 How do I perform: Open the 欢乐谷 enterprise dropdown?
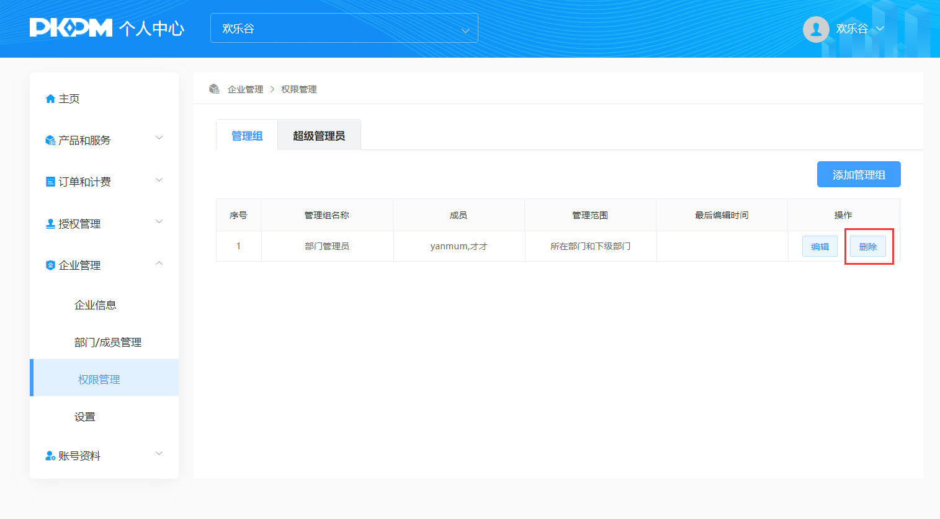344,29
